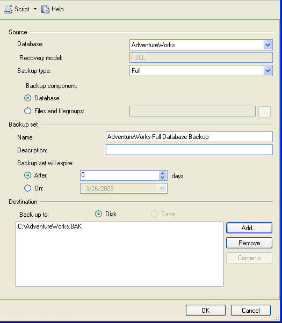Select the Database backup component radio

[x=27, y=98]
